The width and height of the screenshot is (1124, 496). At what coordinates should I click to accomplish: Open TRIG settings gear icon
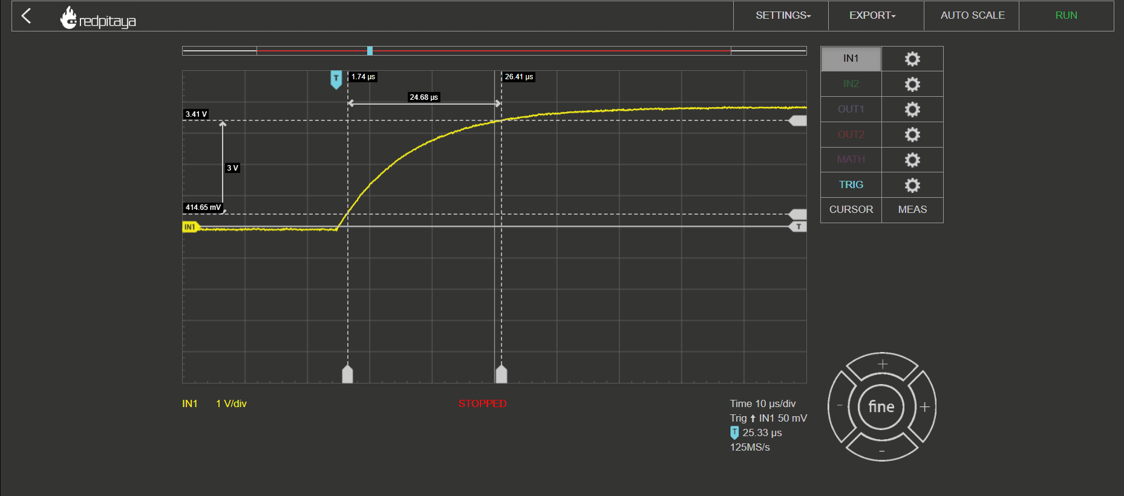point(912,185)
